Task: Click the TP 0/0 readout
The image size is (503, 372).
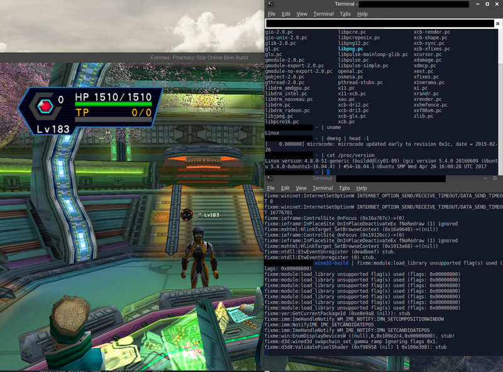Action: (x=114, y=112)
